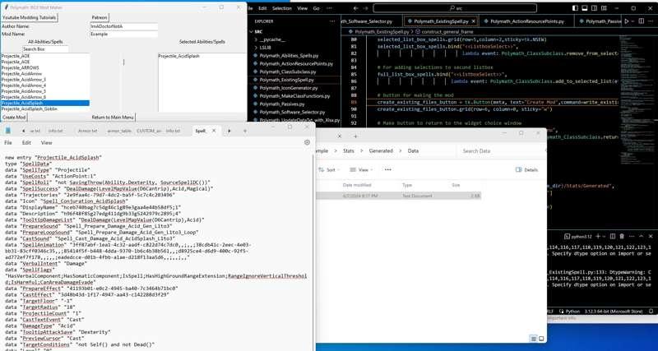Open terminal panel more actions menu
Viewport: 658px width, 351px height.
(632, 237)
